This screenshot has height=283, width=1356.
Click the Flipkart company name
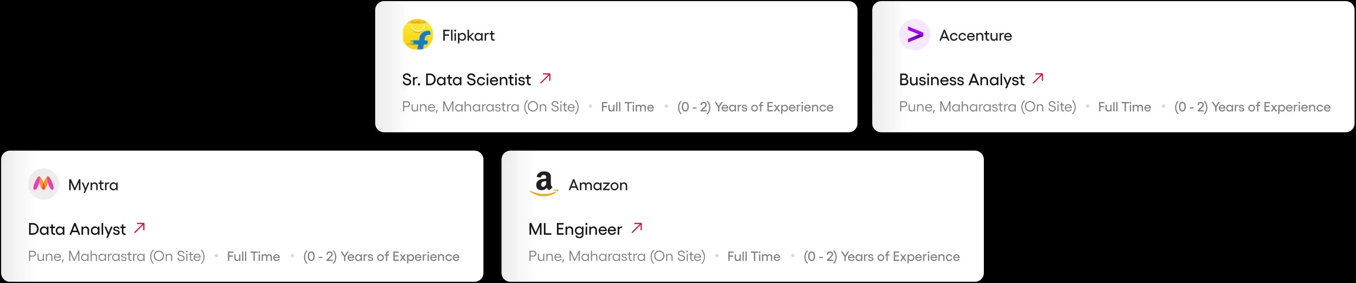(468, 35)
